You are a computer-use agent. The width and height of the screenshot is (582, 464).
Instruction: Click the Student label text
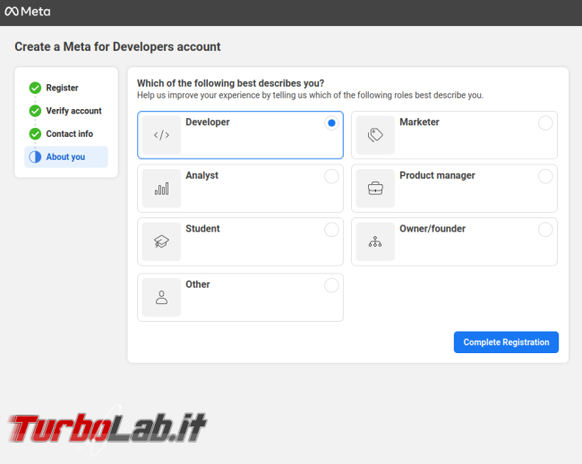202,229
